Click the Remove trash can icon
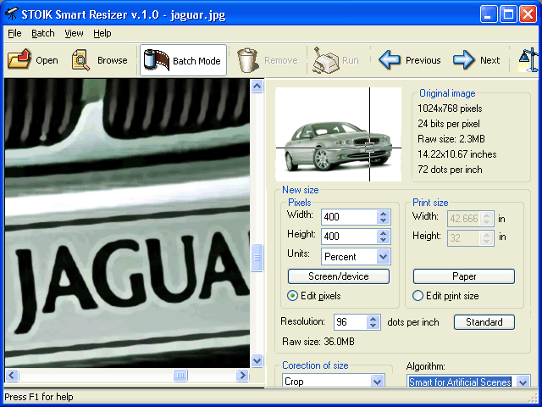This screenshot has width=542, height=407. click(247, 60)
